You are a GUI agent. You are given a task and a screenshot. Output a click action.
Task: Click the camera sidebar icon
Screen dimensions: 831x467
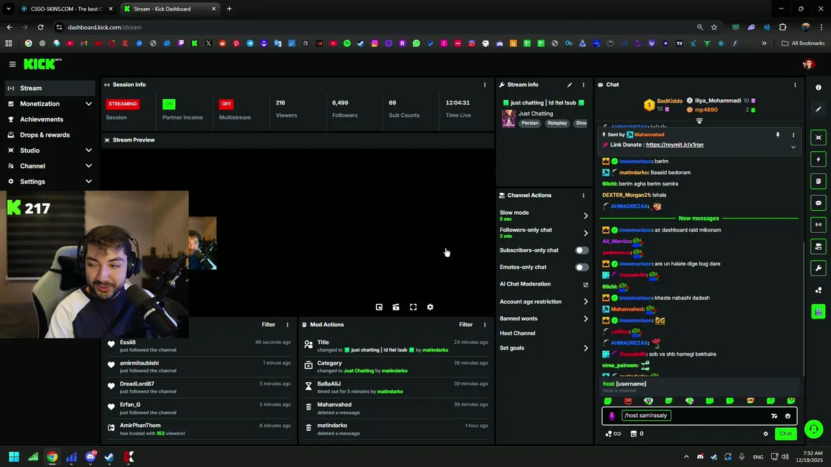(818, 246)
